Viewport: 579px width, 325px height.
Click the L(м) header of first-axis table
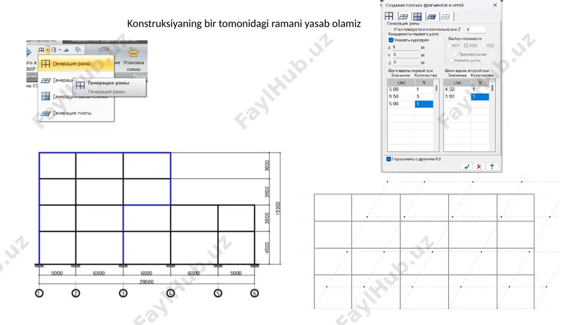[x=401, y=83]
